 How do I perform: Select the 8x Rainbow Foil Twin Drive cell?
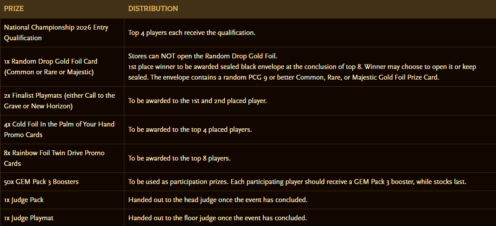click(54, 158)
